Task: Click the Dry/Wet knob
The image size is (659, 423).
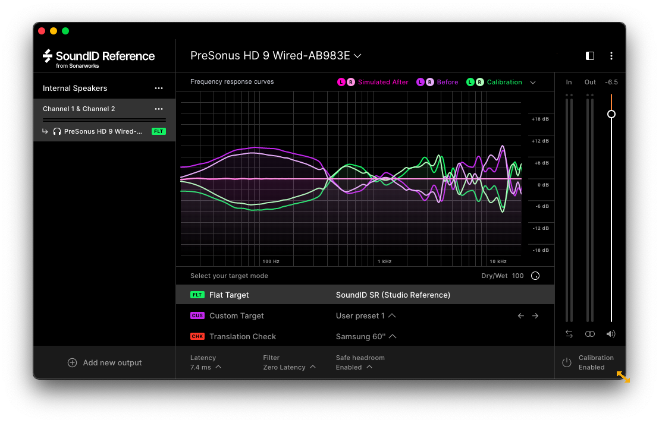Action: pyautogui.click(x=535, y=276)
